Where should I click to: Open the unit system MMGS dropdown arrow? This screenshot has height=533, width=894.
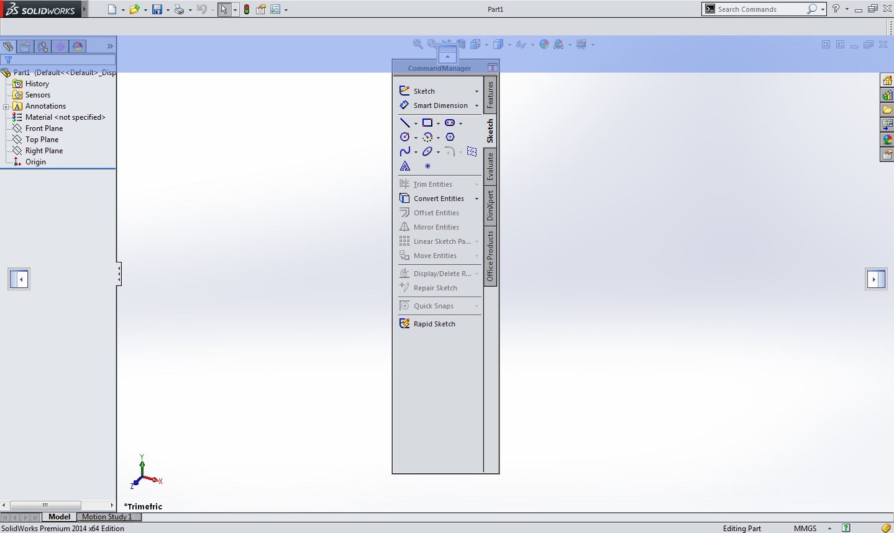pyautogui.click(x=829, y=529)
